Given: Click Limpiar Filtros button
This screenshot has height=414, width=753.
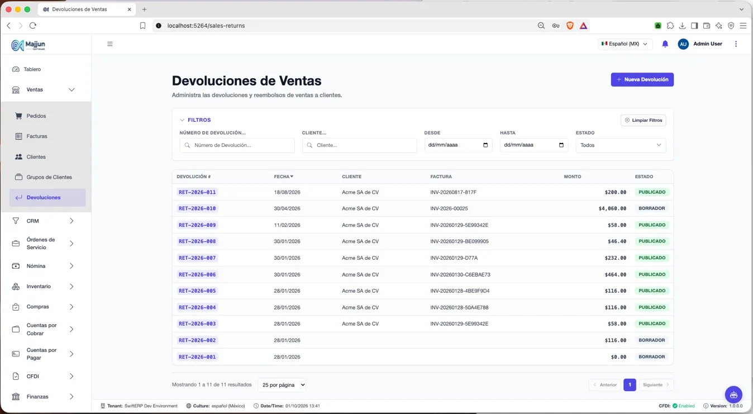Looking at the screenshot, I should pos(643,120).
